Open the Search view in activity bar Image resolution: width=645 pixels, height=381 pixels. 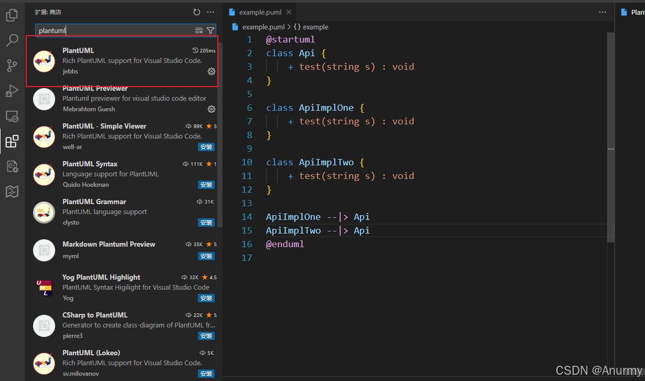point(12,40)
